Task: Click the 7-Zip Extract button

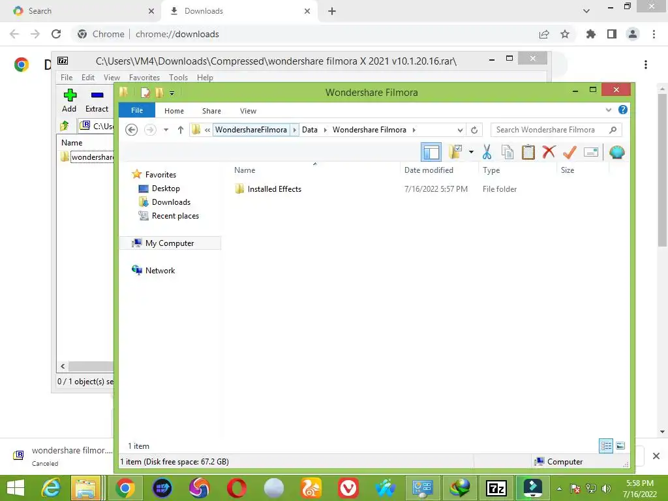Action: [97, 100]
